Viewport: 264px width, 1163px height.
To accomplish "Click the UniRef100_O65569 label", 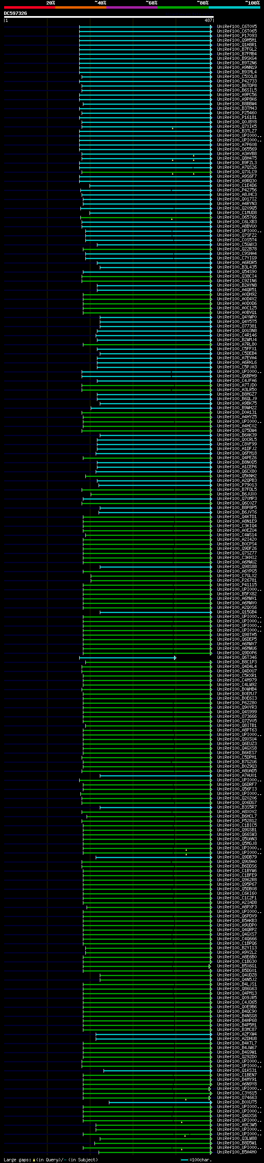I will (x=237, y=149).
